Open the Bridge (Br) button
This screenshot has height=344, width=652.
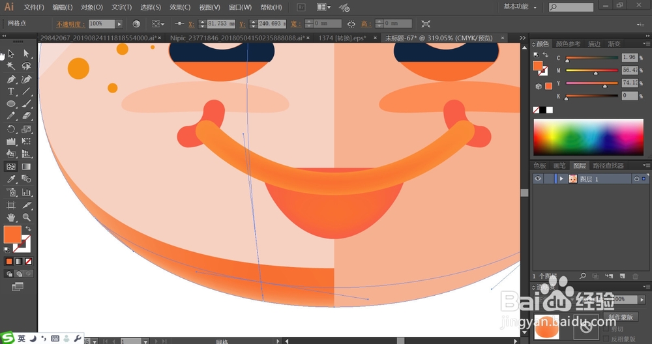[301, 7]
